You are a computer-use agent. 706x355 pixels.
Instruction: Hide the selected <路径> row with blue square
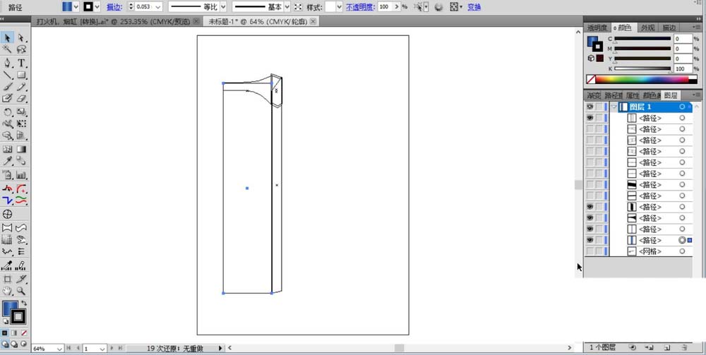pyautogui.click(x=590, y=240)
